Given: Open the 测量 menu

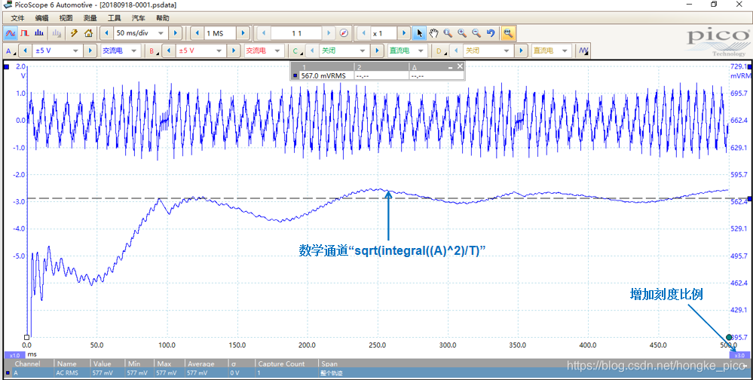Looking at the screenshot, I should 90,18.
